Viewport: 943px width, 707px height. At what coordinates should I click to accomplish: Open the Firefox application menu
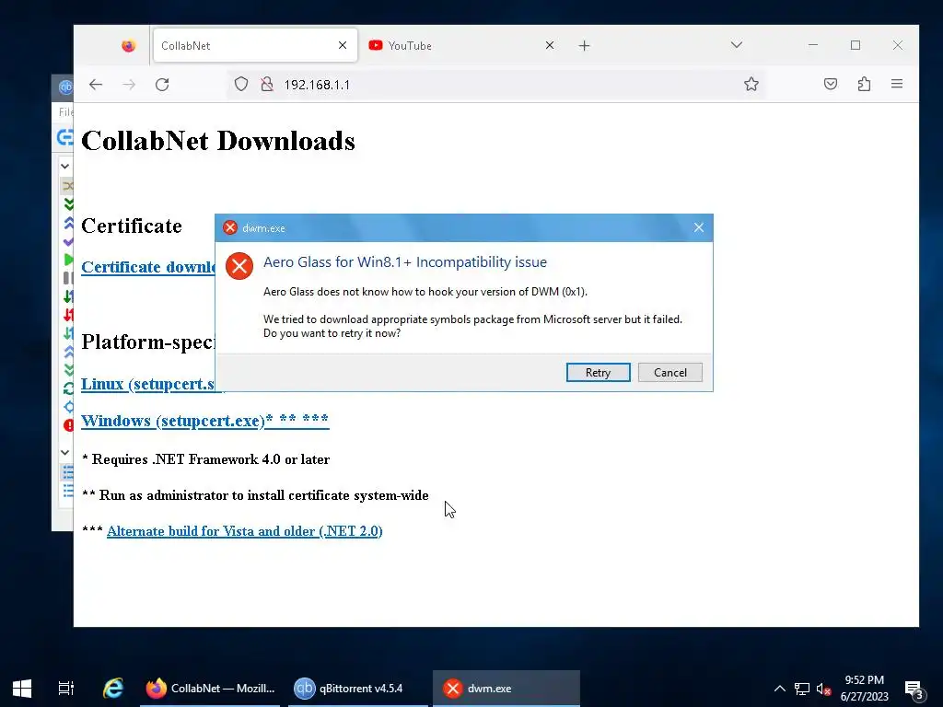coord(897,84)
